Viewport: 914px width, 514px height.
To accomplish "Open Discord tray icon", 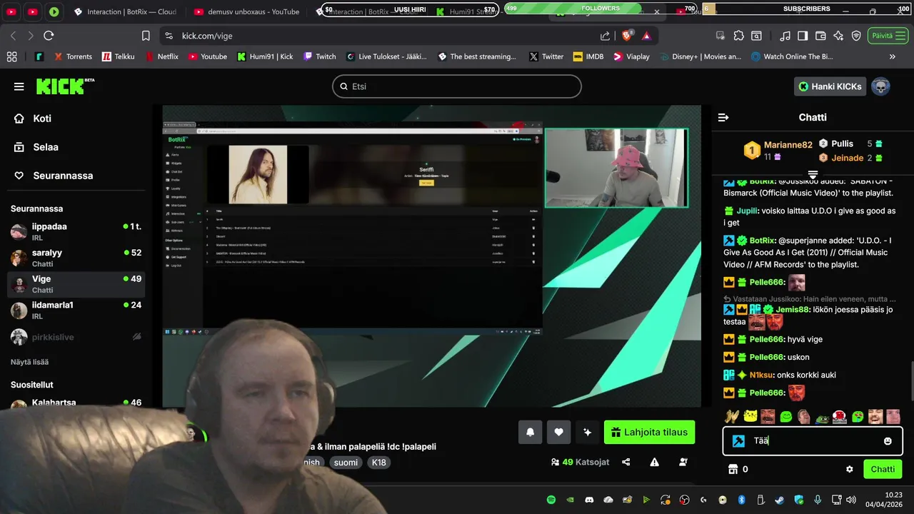I will [x=589, y=500].
